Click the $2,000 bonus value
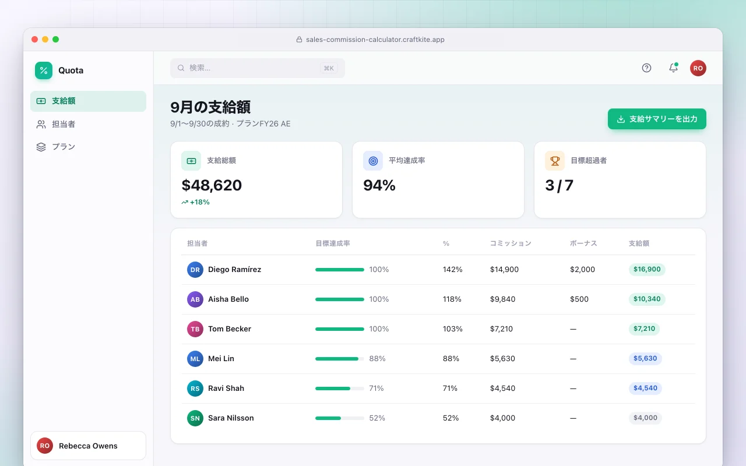This screenshot has height=466, width=746. pos(583,270)
